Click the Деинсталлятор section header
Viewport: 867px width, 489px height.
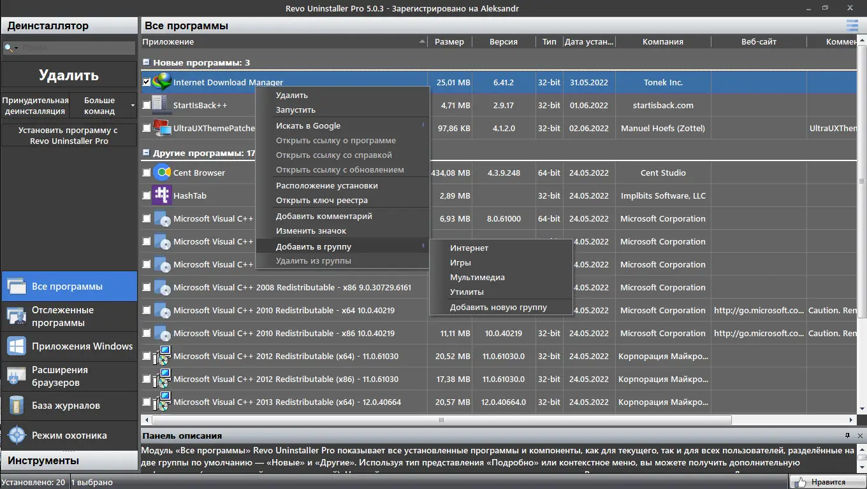click(x=69, y=25)
